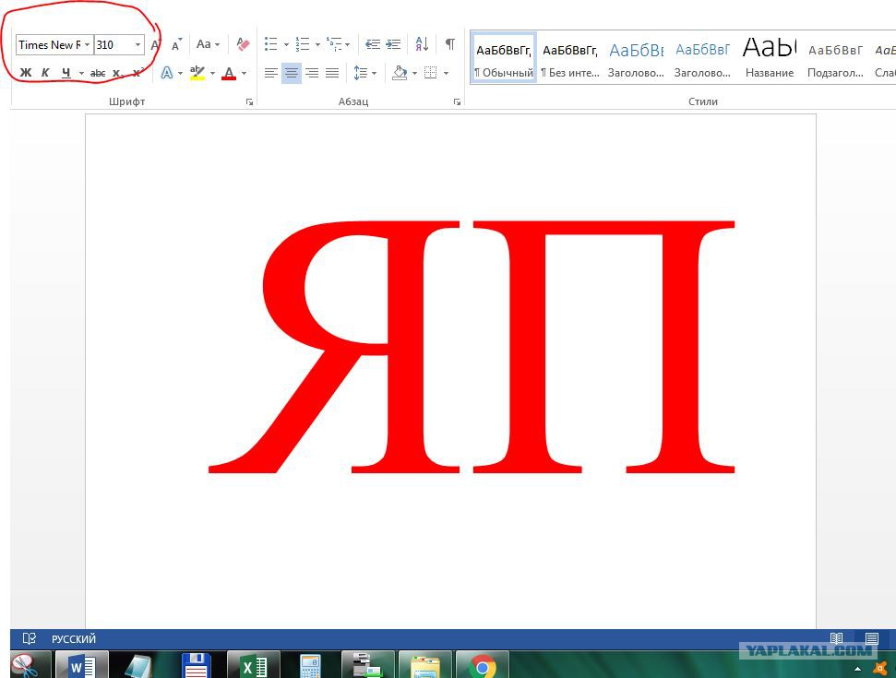Align paragraph text left

pos(271,73)
